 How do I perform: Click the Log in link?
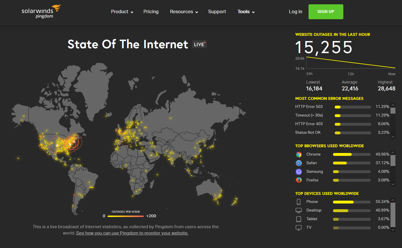coord(296,12)
